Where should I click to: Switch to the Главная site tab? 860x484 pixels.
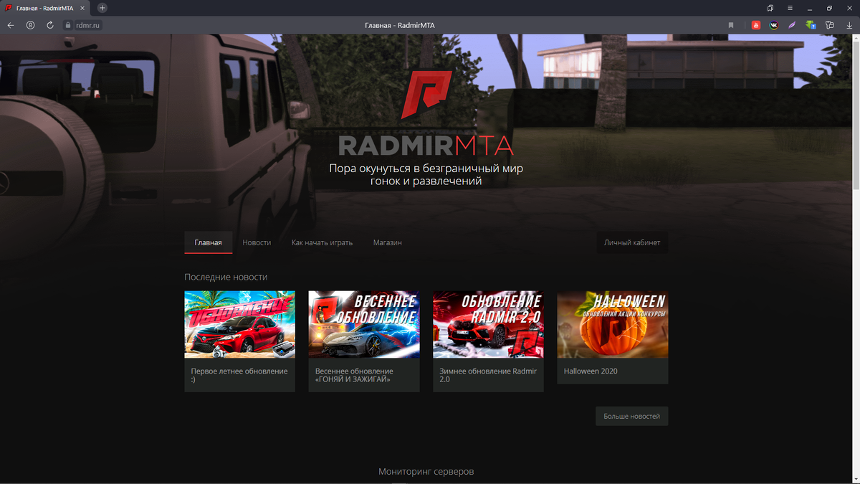[x=209, y=242]
